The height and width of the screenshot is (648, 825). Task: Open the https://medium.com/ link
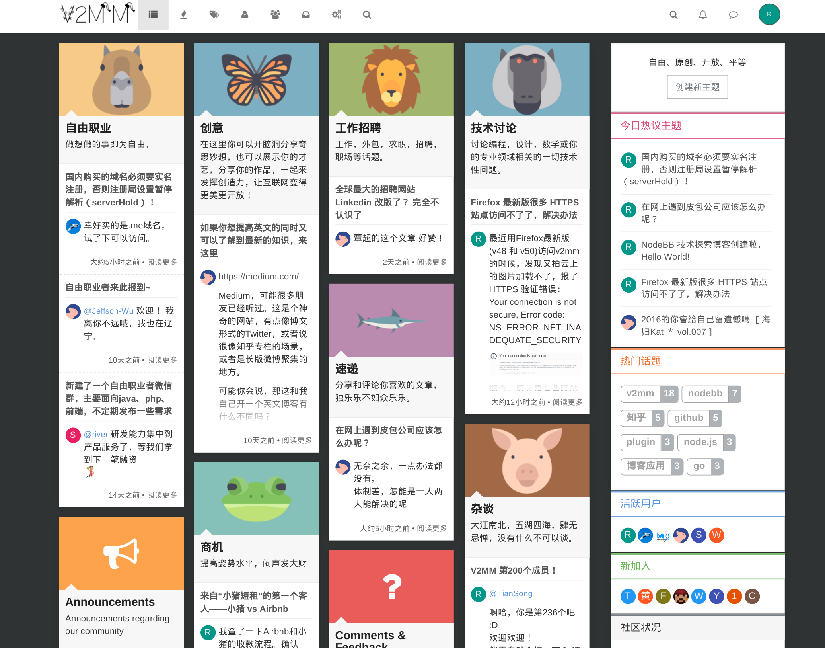coord(258,276)
